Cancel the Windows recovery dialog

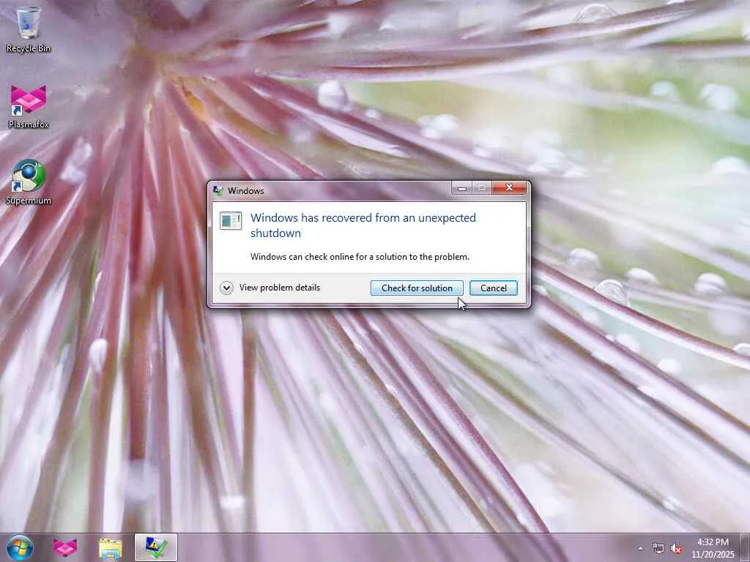tap(493, 288)
